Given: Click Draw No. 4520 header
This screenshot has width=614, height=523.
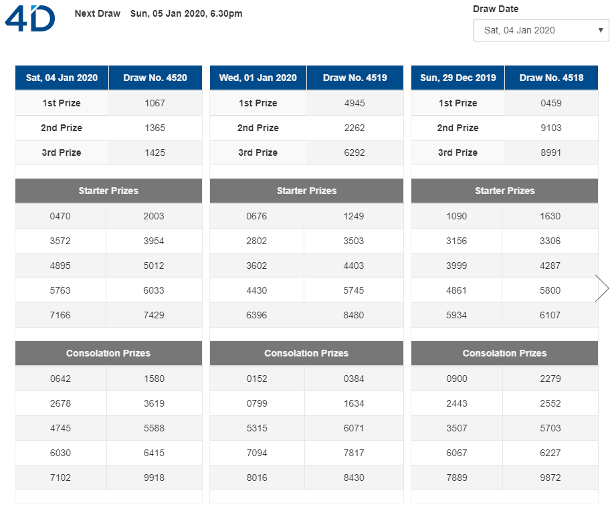Looking at the screenshot, I should point(155,78).
